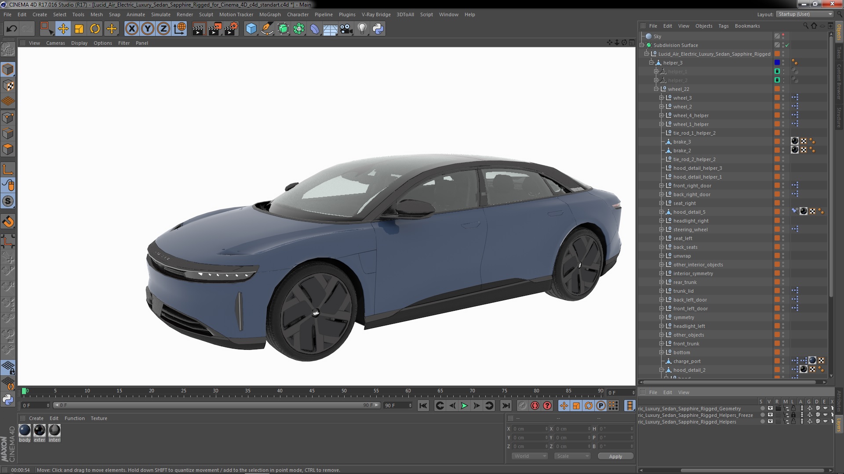
Task: Click the coordinate system icon
Action: 180,29
